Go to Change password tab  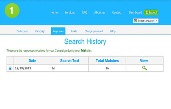click(93, 31)
